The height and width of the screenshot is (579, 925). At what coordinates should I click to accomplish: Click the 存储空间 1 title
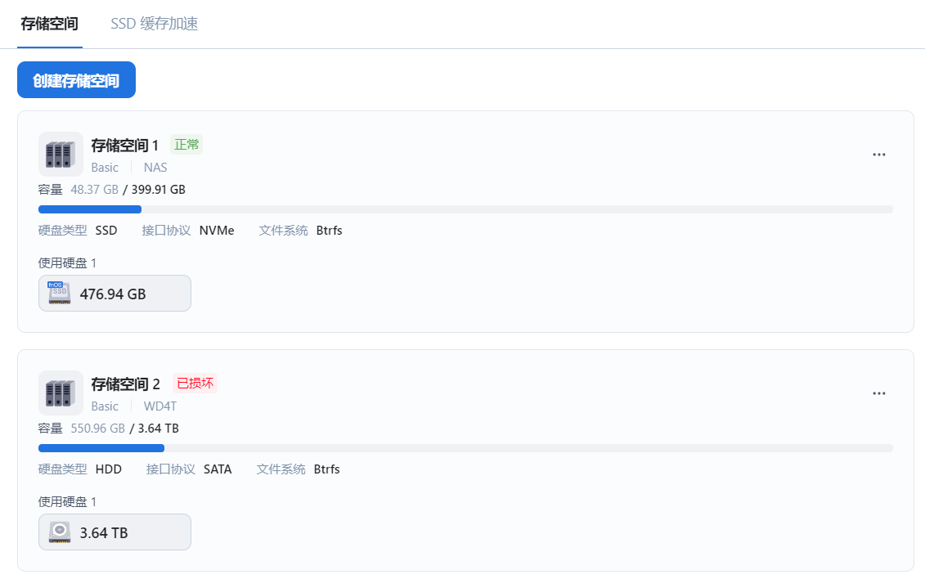coord(125,146)
